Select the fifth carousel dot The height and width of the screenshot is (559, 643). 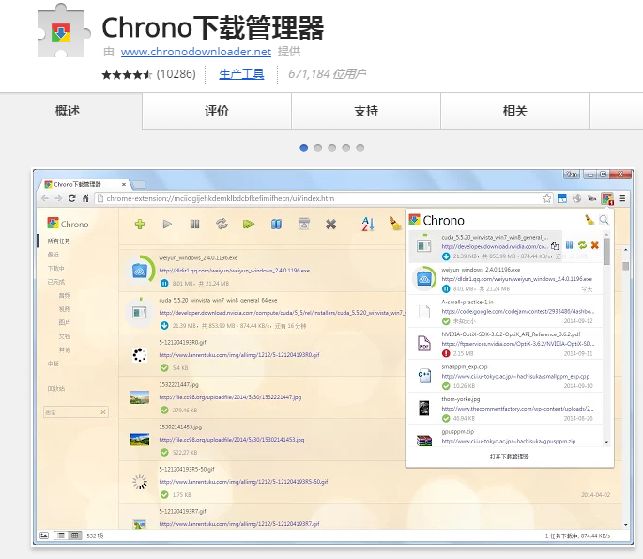click(x=360, y=148)
